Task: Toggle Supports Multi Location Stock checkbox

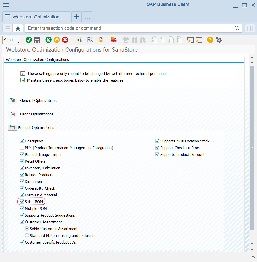Action: 157,141
